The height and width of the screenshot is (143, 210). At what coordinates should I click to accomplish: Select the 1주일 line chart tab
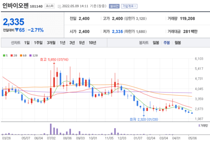[x=38, y=43]
